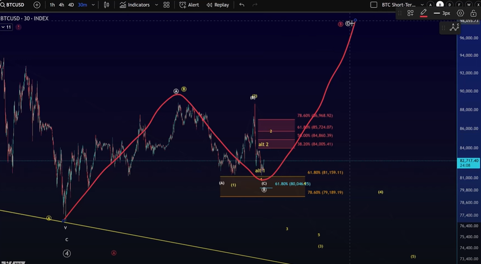Switch to the 4h timeframe
The image size is (481, 264).
(x=62, y=5)
